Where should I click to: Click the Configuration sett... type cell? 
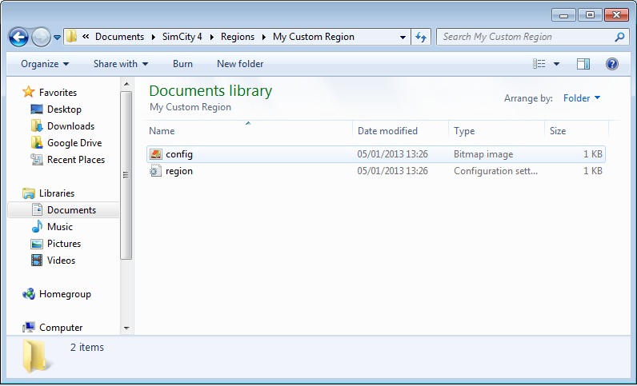[x=495, y=171]
